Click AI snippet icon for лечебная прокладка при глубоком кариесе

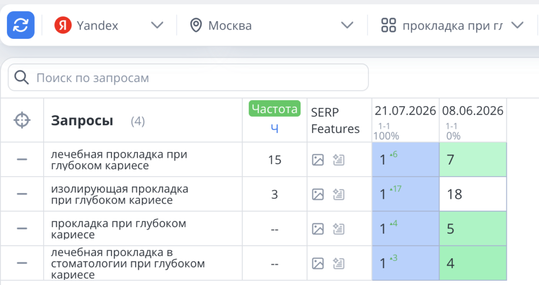pos(338,160)
